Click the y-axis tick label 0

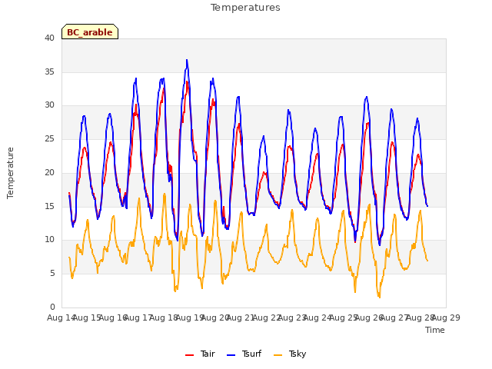click(52, 307)
